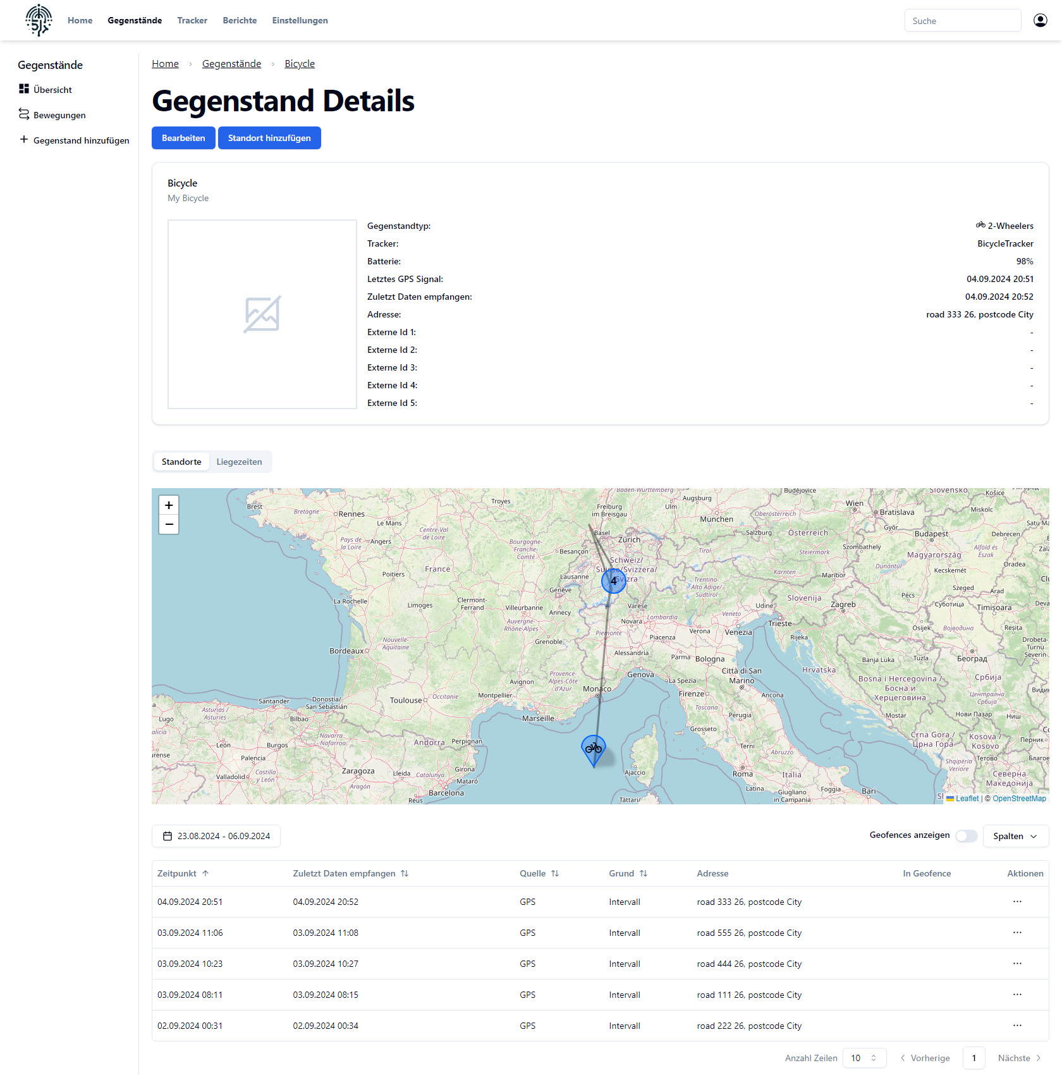The height and width of the screenshot is (1075, 1062).
Task: Open actions menu for 04.09.2024 20:51 row
Action: pos(1017,902)
